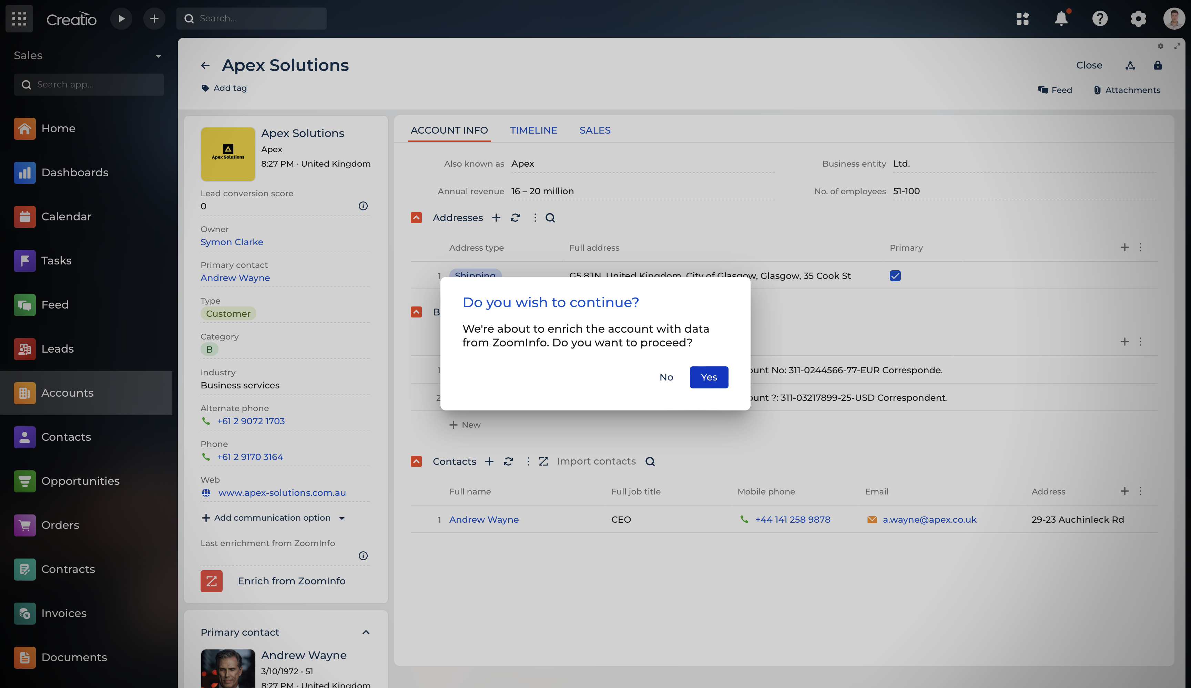Click the small page settings gear icon
The height and width of the screenshot is (688, 1191).
(x=1160, y=46)
